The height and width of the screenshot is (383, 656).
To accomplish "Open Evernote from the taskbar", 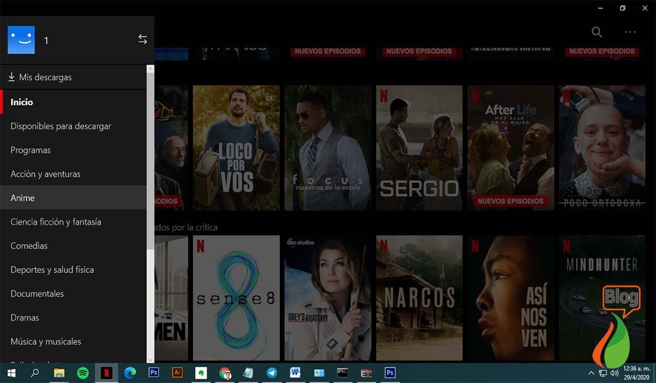I will [x=201, y=373].
